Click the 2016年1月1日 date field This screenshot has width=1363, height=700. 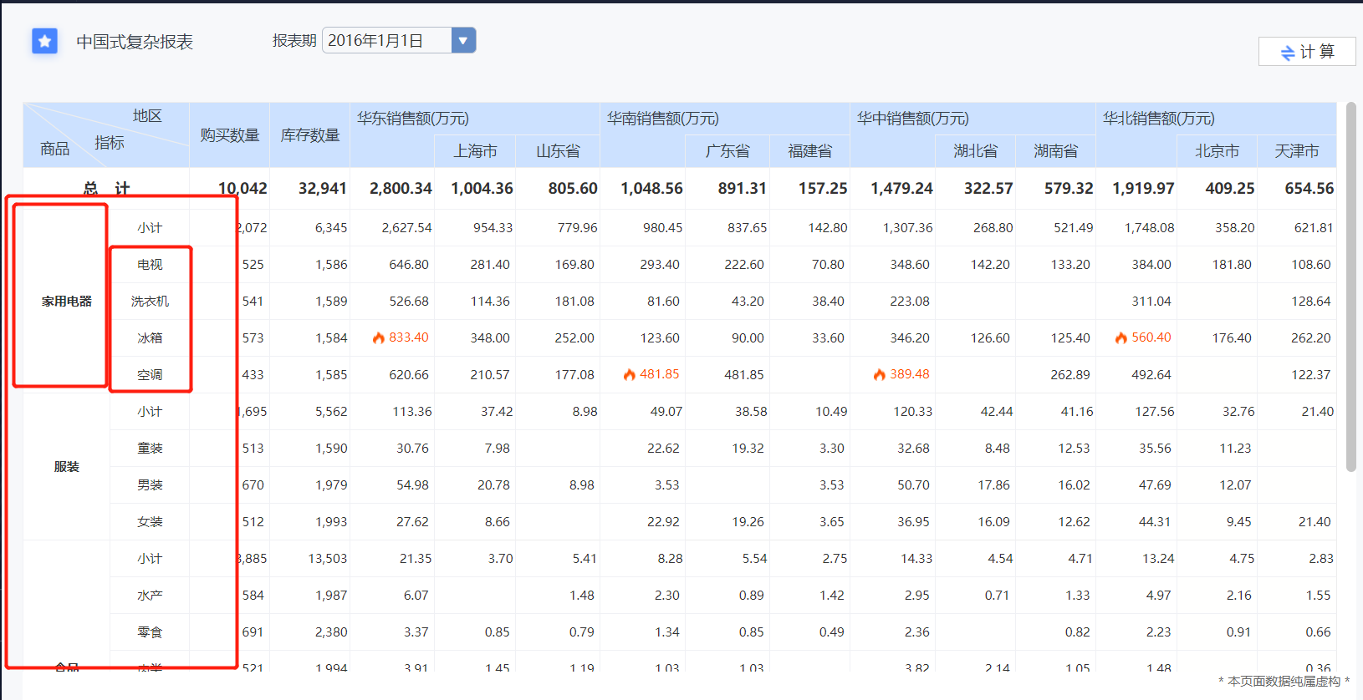[x=386, y=40]
